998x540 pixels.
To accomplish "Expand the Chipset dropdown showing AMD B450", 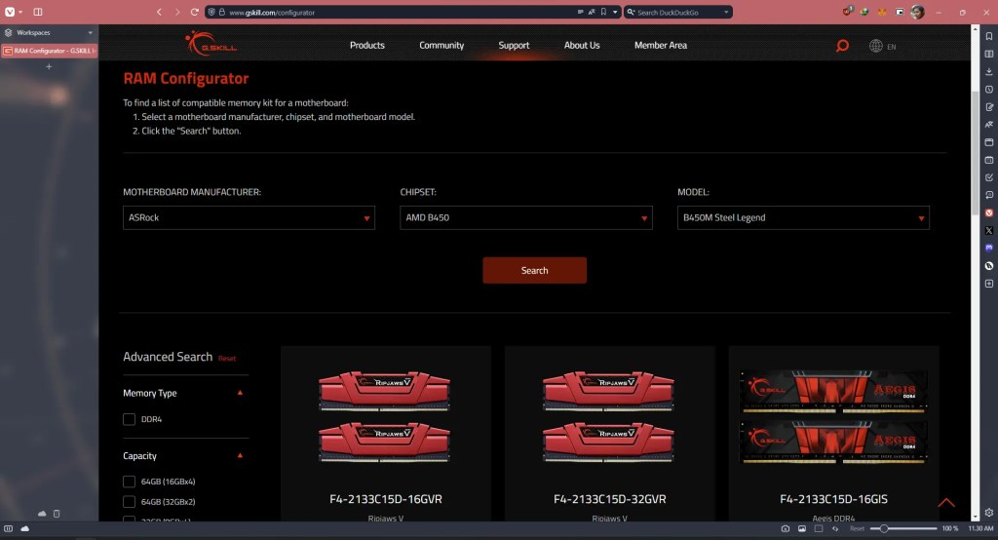I will (525, 217).
